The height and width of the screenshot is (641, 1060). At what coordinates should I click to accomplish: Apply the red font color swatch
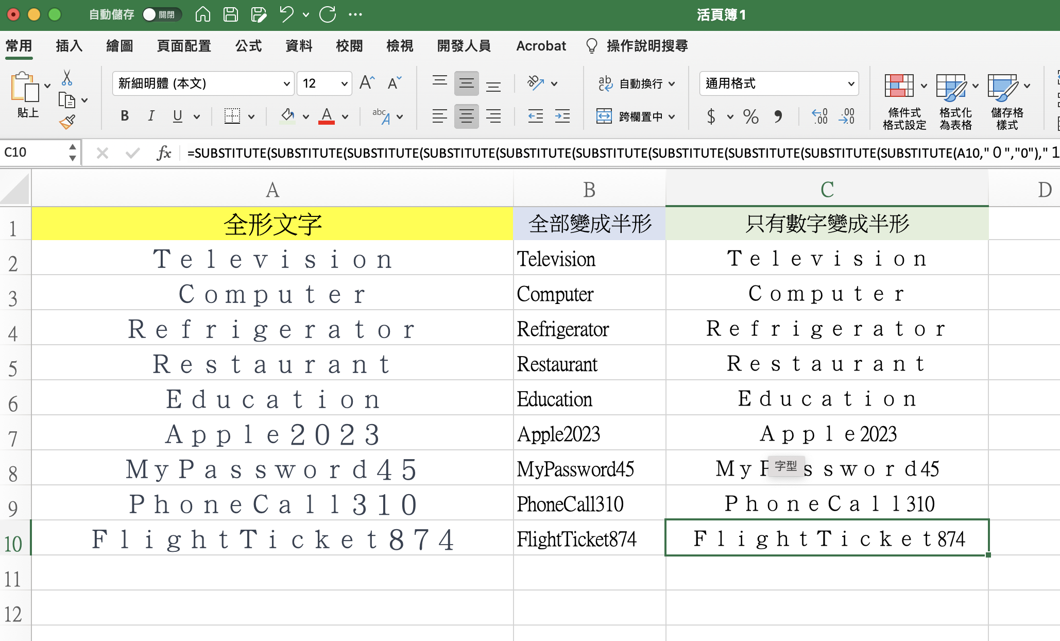pos(327,116)
